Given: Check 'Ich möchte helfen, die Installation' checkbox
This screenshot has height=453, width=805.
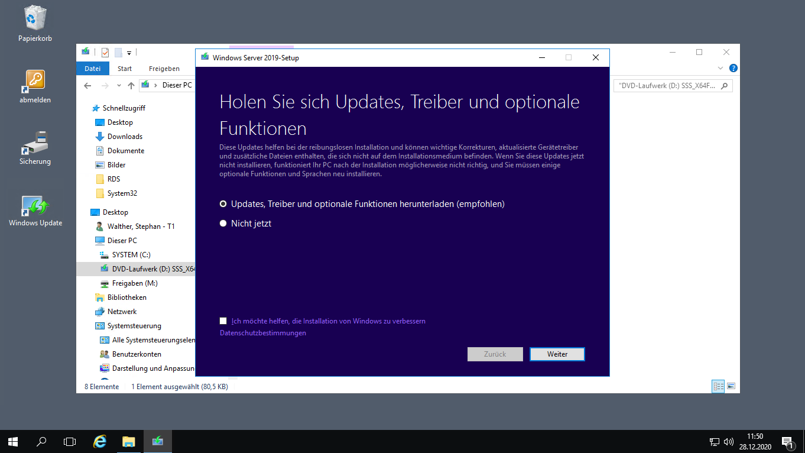Looking at the screenshot, I should click(223, 321).
